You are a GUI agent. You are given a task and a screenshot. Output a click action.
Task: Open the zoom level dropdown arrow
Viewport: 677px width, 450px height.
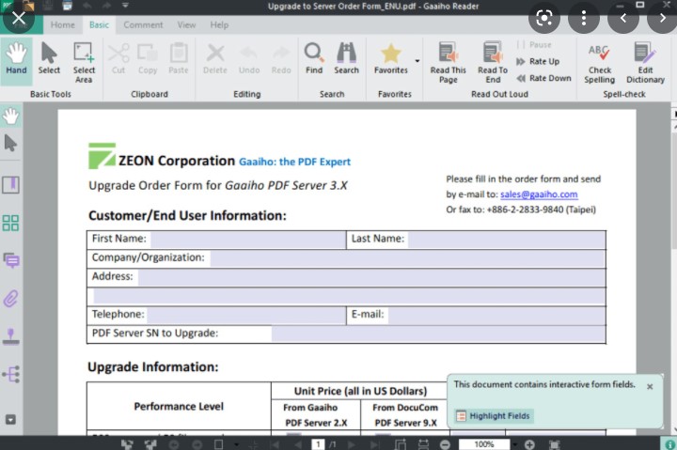[514, 444]
